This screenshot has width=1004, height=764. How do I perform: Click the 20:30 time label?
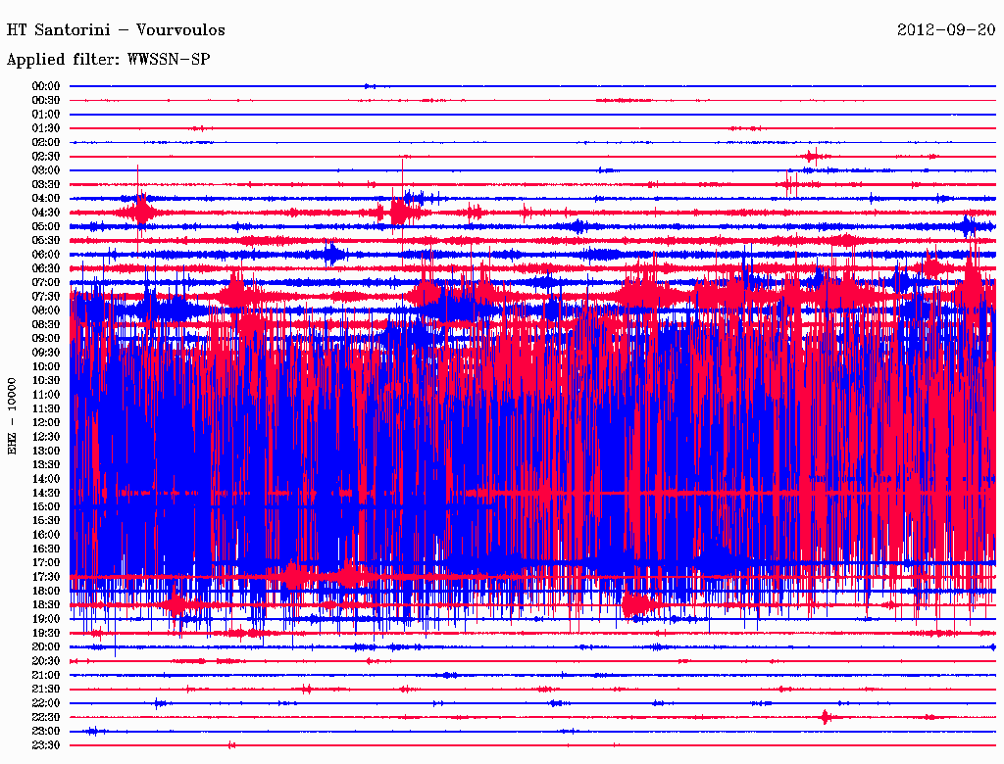[46, 661]
